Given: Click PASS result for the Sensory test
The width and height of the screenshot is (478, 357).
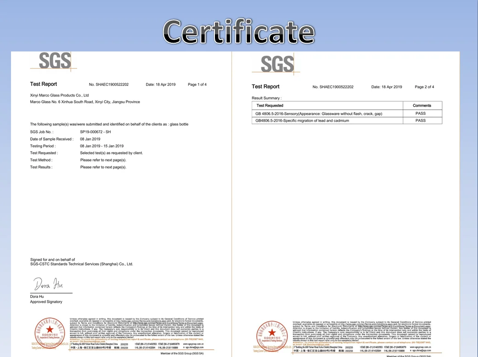Looking at the screenshot, I should click(420, 113).
